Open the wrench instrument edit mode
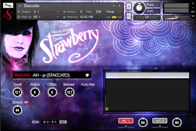The height and width of the screenshot is (131, 196). click(x=8, y=5)
